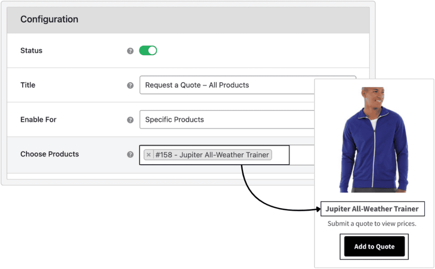The width and height of the screenshot is (435, 269).
Task: Click the help icon next to Title
Action: point(130,85)
